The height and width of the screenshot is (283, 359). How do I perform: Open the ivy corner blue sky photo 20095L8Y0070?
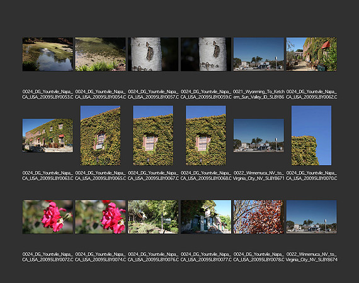click(x=311, y=135)
